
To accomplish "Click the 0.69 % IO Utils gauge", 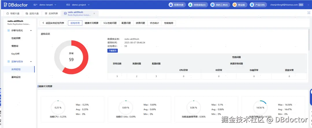I will point(126,108).
